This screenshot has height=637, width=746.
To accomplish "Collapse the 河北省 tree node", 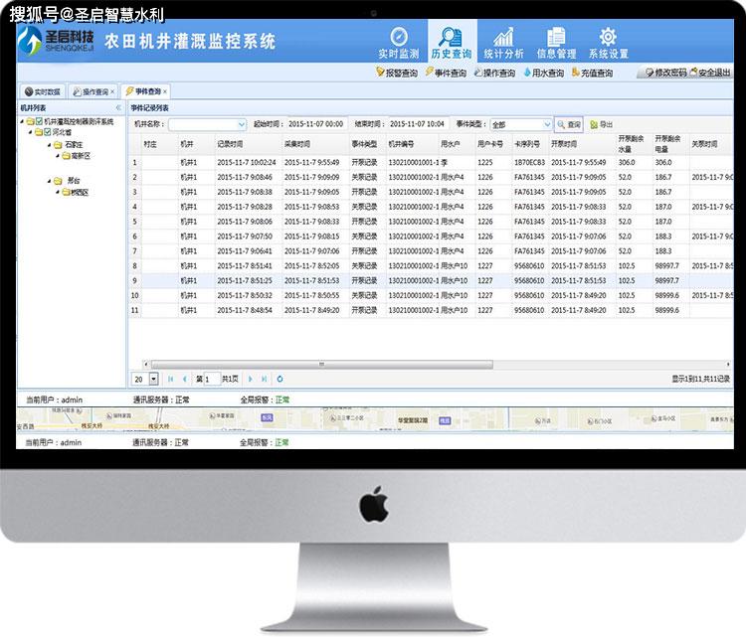I will point(31,132).
